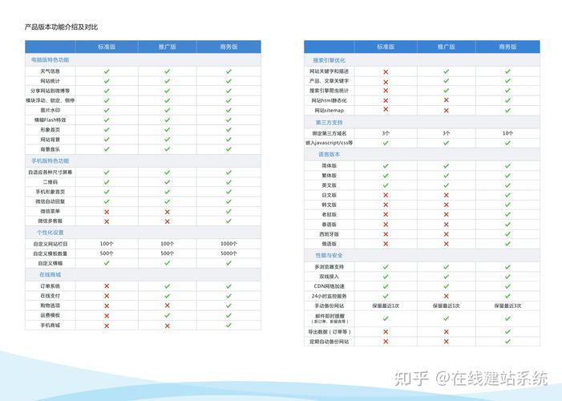Click the 标准版 red X for 日文版

(x=386, y=195)
